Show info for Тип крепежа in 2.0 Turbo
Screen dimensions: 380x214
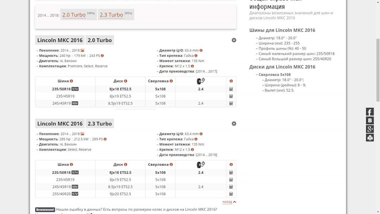196,56
